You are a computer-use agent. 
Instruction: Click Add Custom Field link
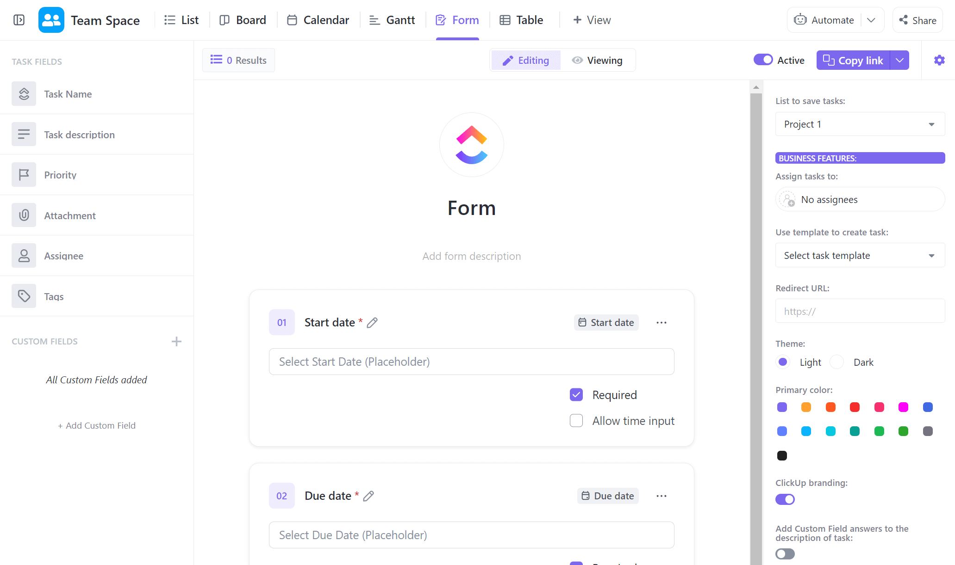click(x=96, y=425)
